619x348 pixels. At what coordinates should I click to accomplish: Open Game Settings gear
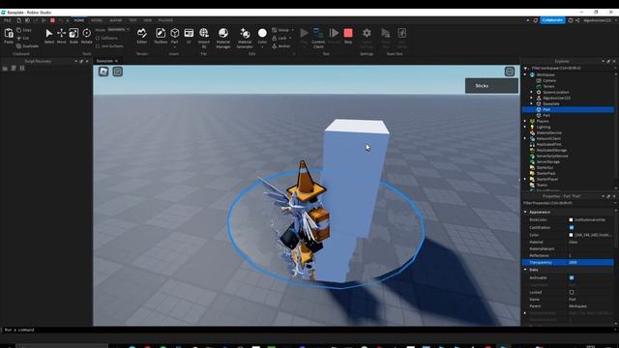pyautogui.click(x=367, y=33)
